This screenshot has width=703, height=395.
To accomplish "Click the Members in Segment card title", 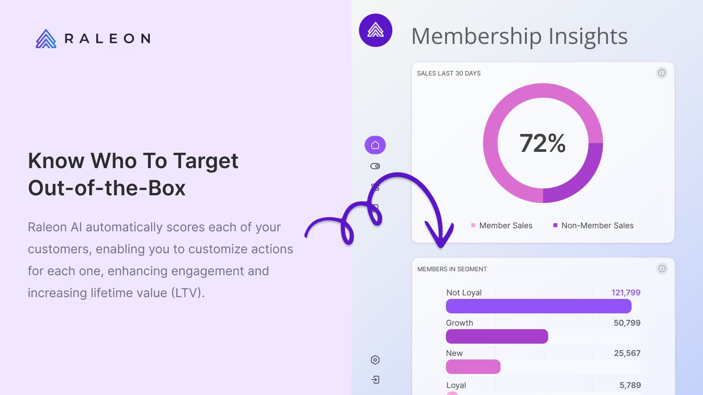I will 452,269.
